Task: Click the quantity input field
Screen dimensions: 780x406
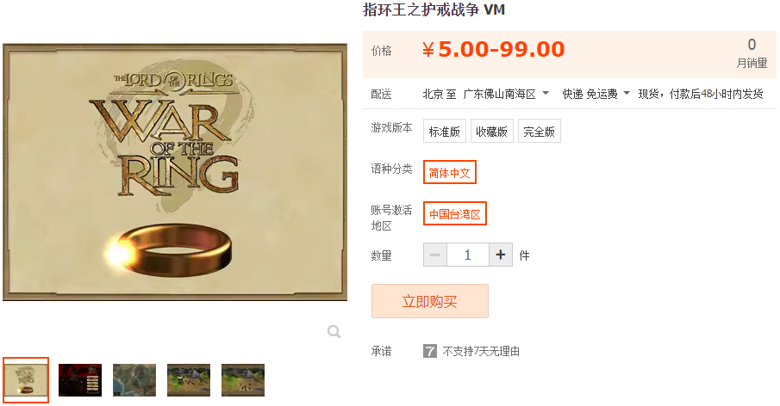Action: pyautogui.click(x=468, y=255)
